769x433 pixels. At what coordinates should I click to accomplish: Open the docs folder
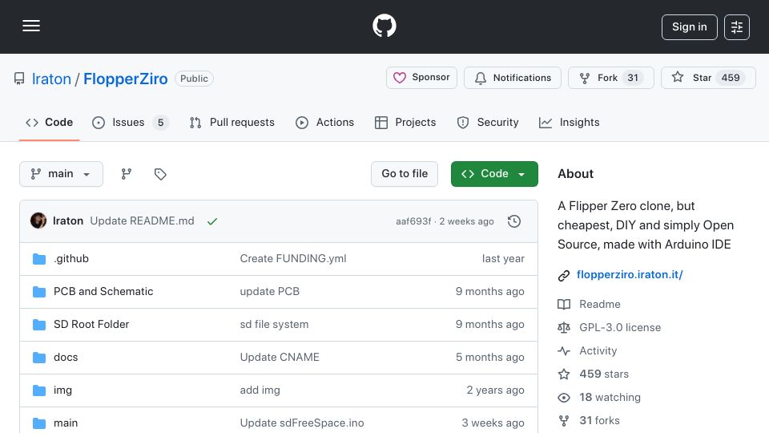[66, 358]
